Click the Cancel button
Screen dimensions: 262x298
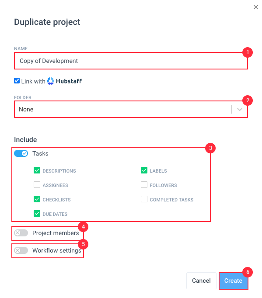click(201, 281)
